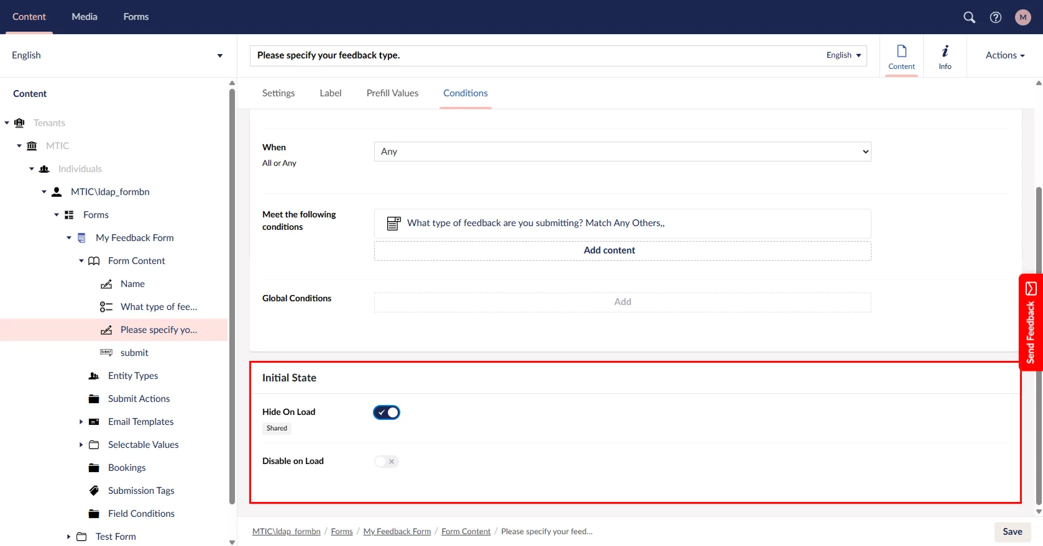Click the search magnifier icon
This screenshot has width=1043, height=546.
click(969, 17)
